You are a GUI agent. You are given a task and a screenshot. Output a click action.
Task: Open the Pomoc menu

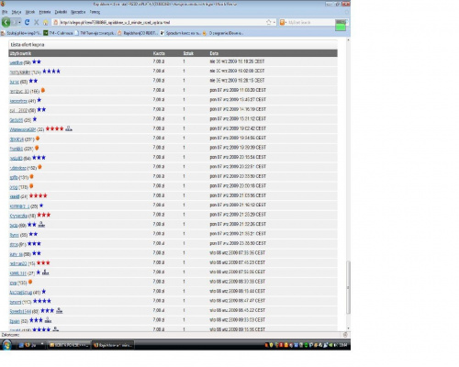coord(95,12)
